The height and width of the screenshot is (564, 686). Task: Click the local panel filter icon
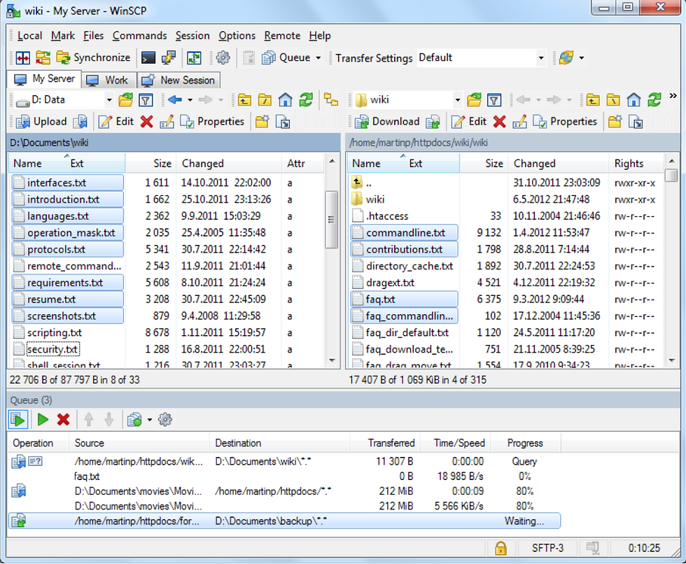146,100
